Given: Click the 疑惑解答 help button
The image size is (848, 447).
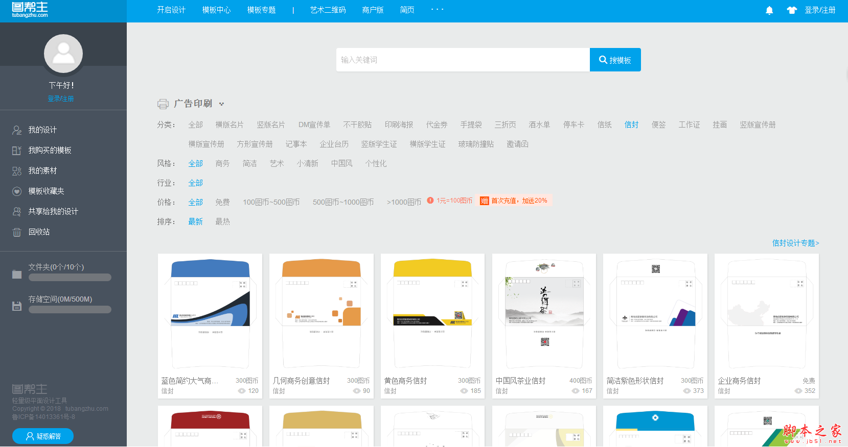Looking at the screenshot, I should pos(43,436).
